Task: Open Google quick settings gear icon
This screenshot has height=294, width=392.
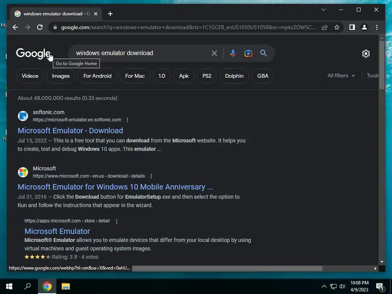Action: pos(366,54)
